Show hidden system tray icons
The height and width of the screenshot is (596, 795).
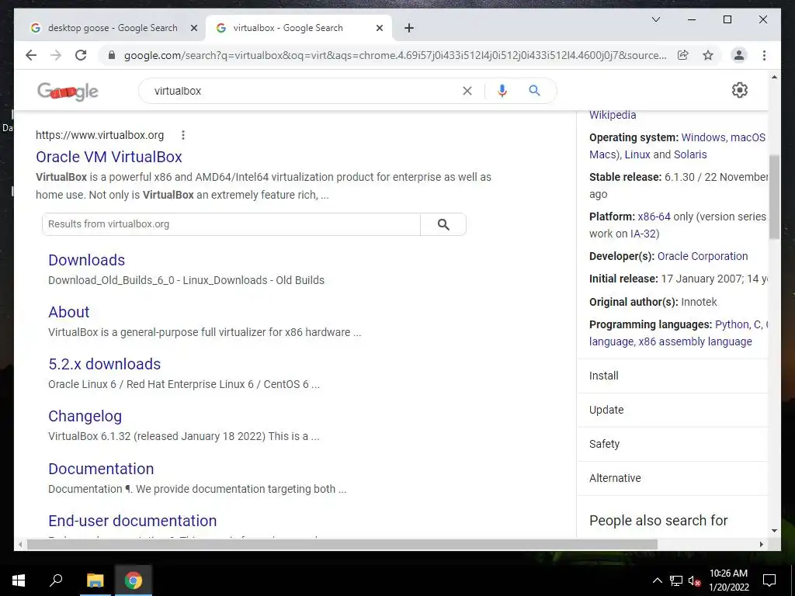(657, 580)
